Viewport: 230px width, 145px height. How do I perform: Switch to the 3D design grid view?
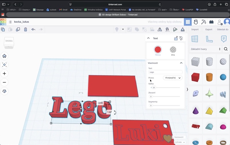tap(188, 22)
